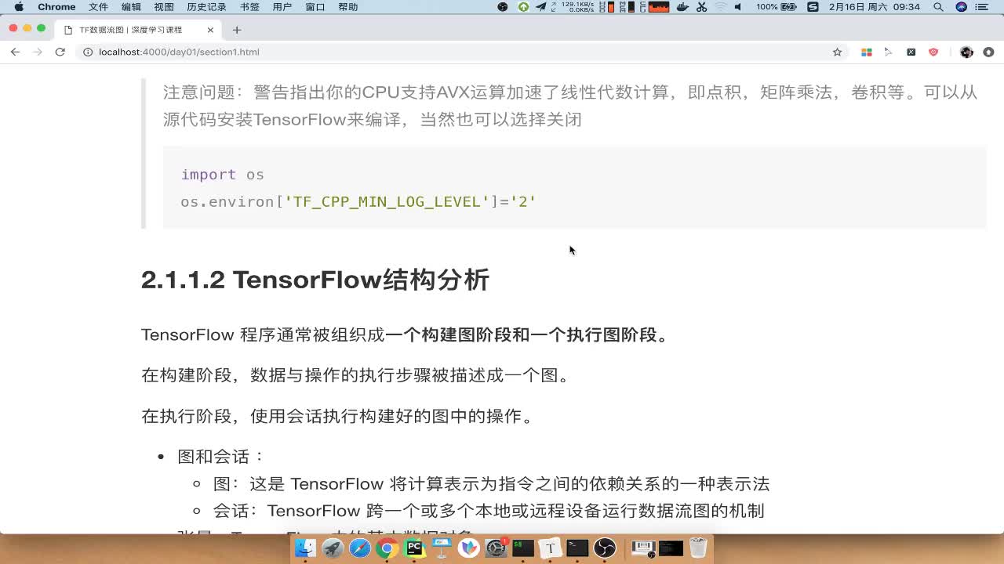Open the Docker whale menu bar icon
Viewport: 1004px width, 564px height.
click(x=682, y=7)
